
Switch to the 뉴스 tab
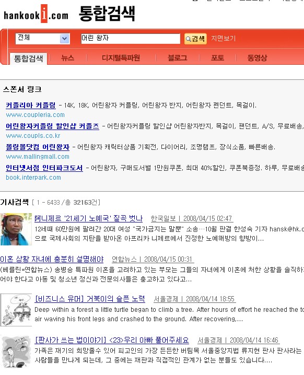[x=67, y=58]
